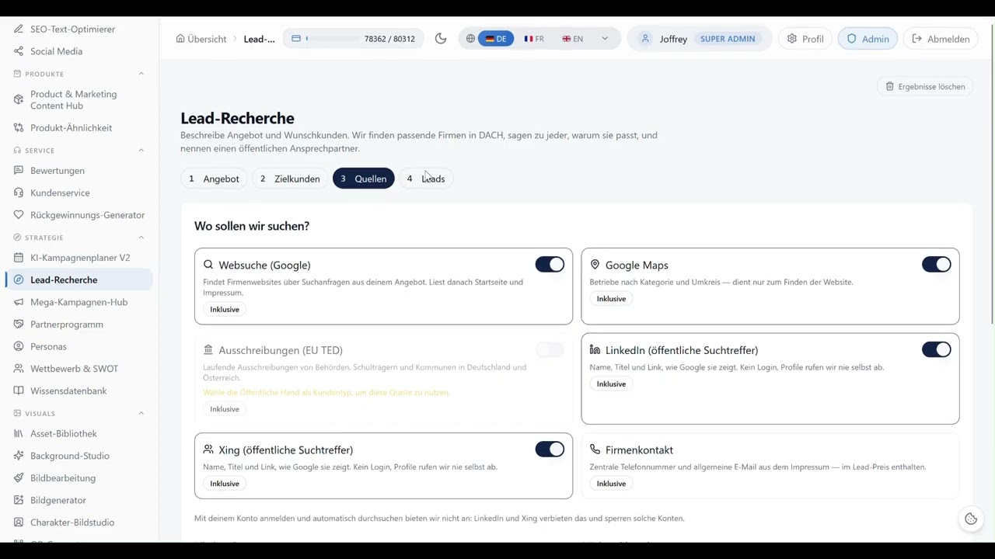The height and width of the screenshot is (559, 995).
Task: Toggle dark mode moon icon
Action: coord(441,39)
